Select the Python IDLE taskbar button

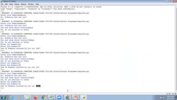tap(84, 97)
